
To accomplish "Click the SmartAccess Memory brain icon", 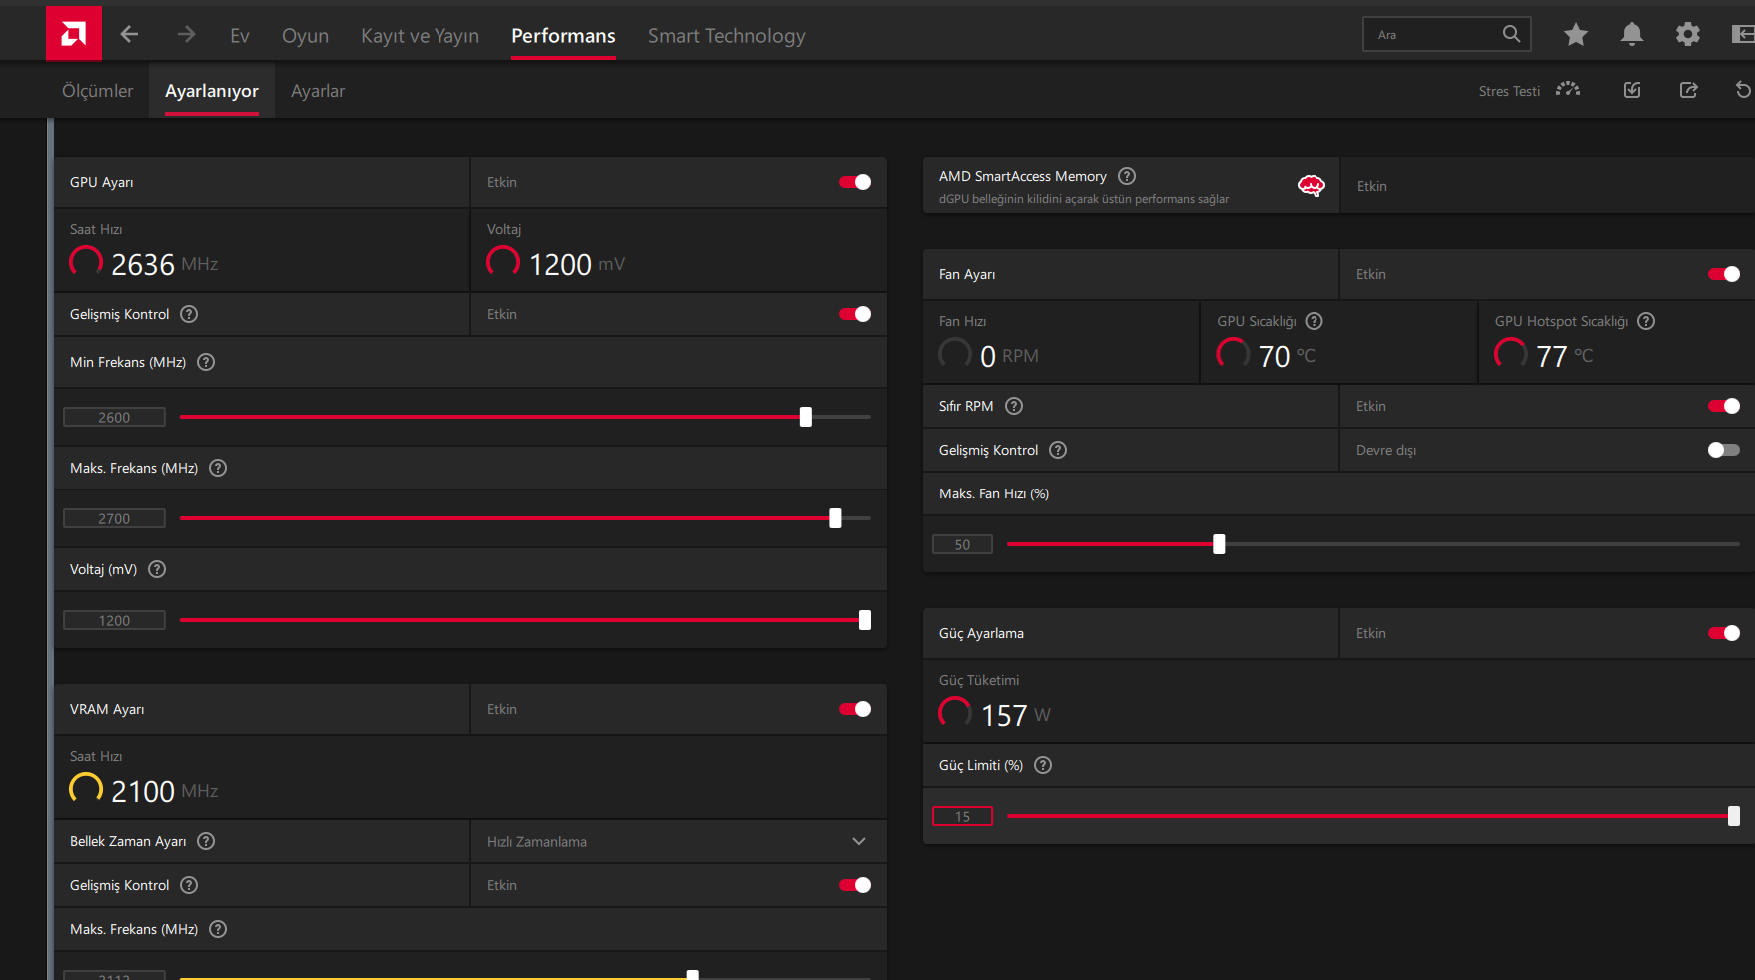I will 1312,185.
